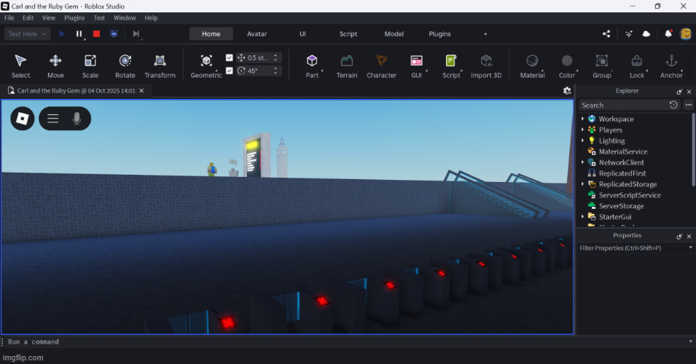This screenshot has height=364, width=696.
Task: Expand the NetworkClient node
Action: pyautogui.click(x=583, y=162)
